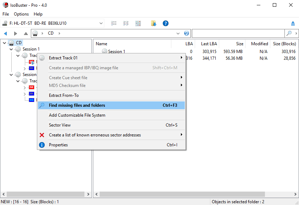Click the file list horizontal scrollbar thumb
Screen dimensions: 299x205
point(182,194)
